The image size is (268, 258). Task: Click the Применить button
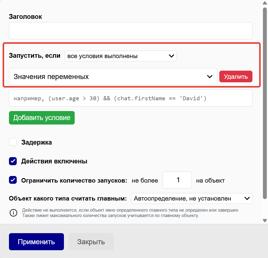click(36, 242)
